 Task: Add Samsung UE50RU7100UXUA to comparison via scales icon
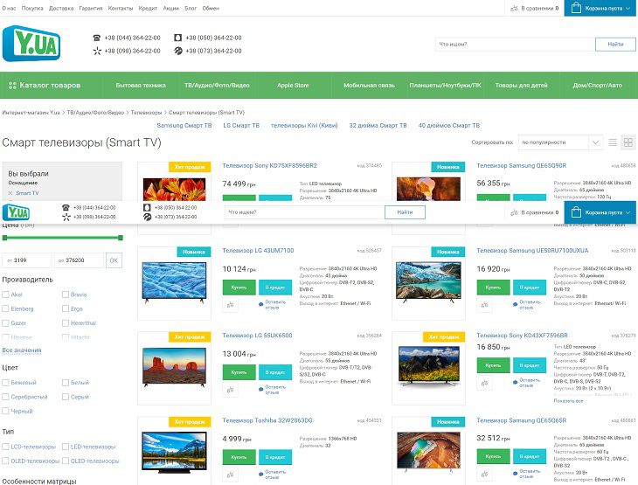pos(485,305)
